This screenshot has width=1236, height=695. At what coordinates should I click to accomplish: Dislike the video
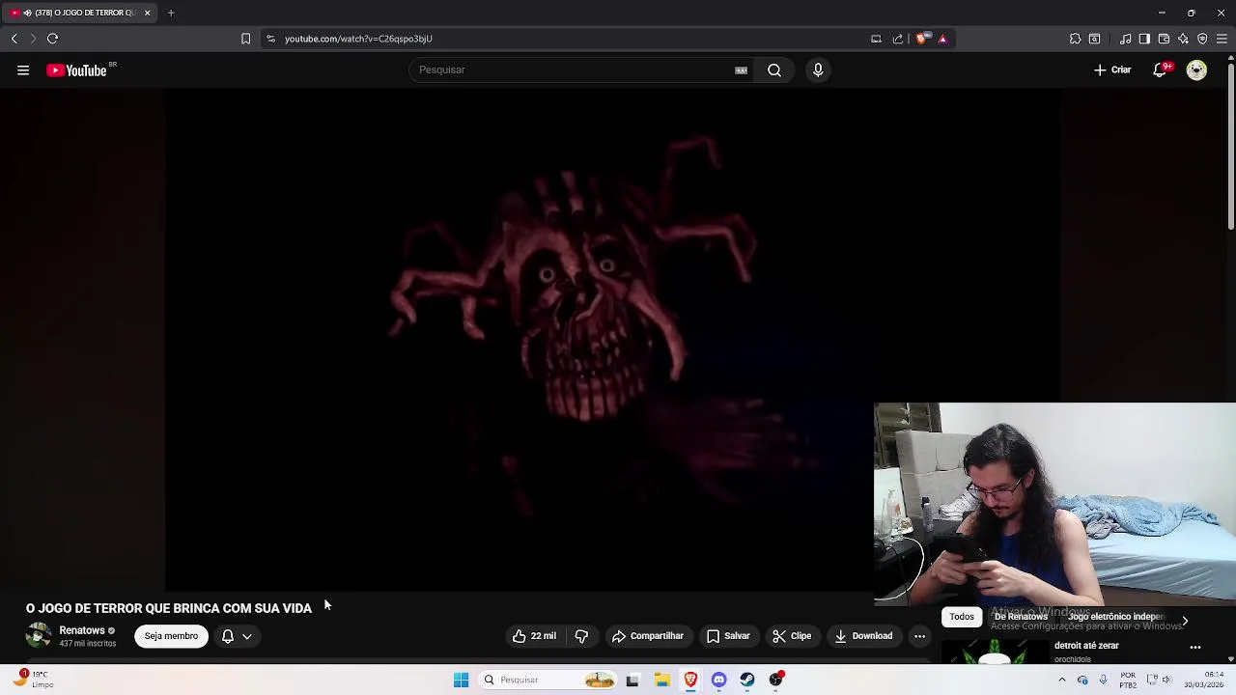(x=581, y=636)
